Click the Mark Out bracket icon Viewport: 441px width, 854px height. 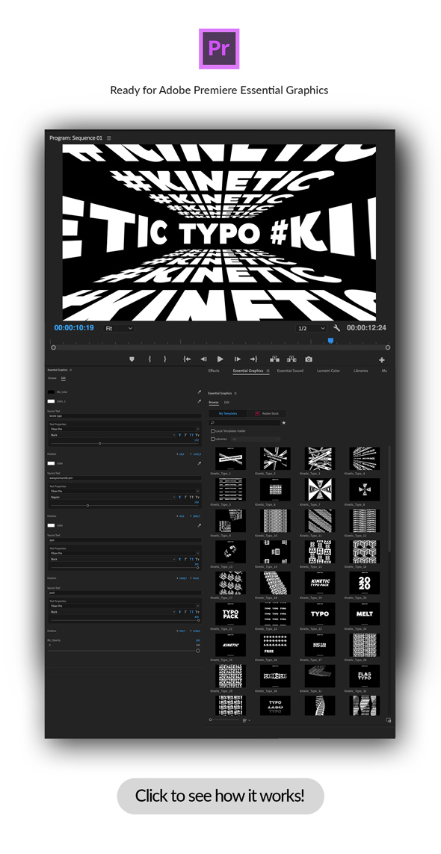pos(164,359)
